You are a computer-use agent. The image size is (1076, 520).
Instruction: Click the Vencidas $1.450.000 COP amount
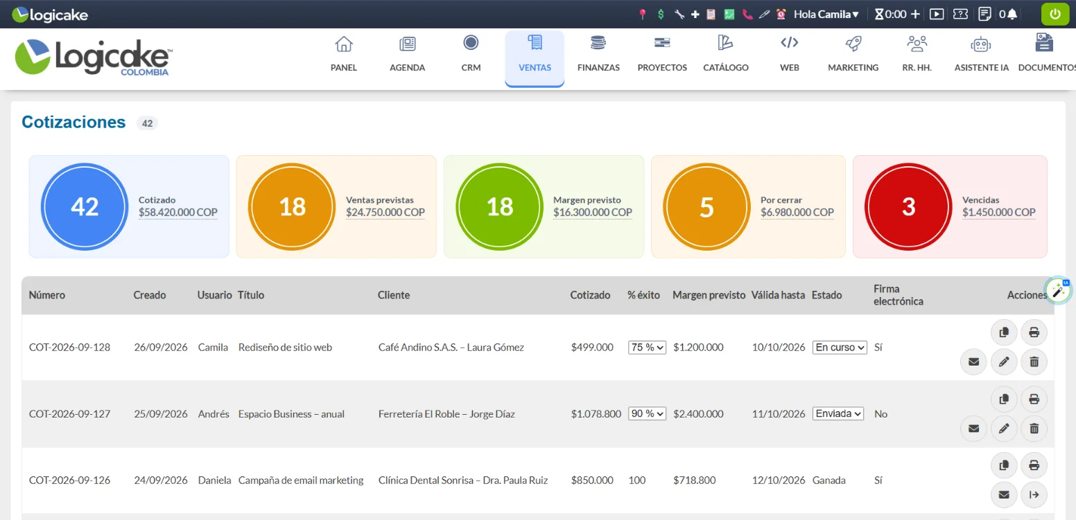pos(999,213)
